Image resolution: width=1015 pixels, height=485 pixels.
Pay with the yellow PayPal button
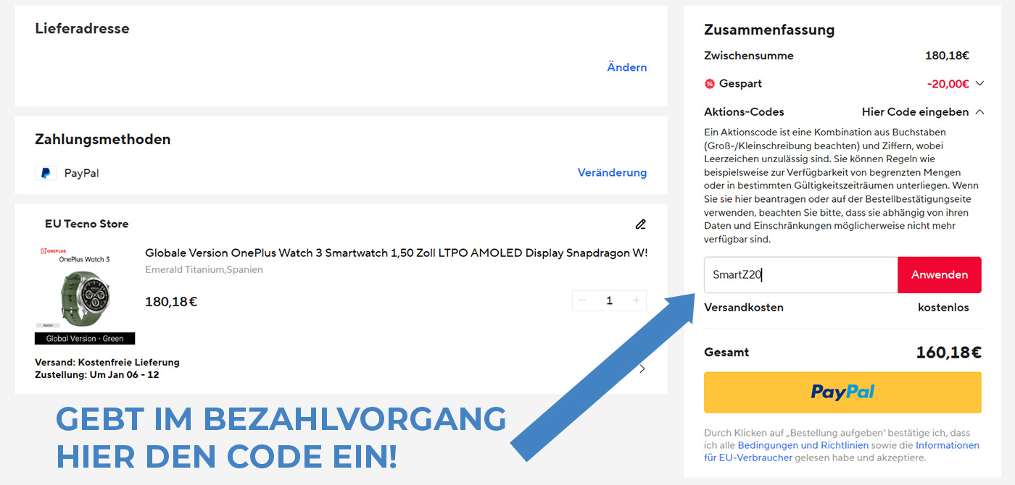[x=842, y=392]
